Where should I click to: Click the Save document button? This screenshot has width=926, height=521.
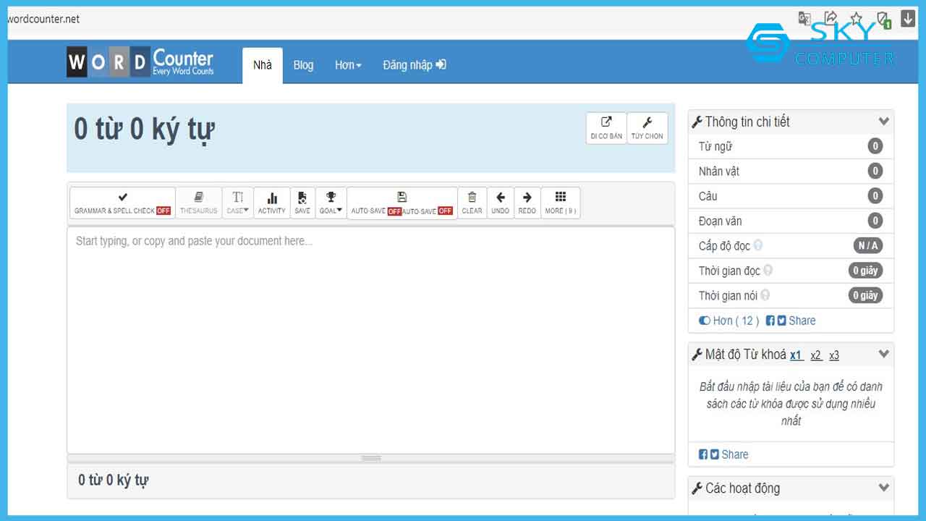(302, 203)
